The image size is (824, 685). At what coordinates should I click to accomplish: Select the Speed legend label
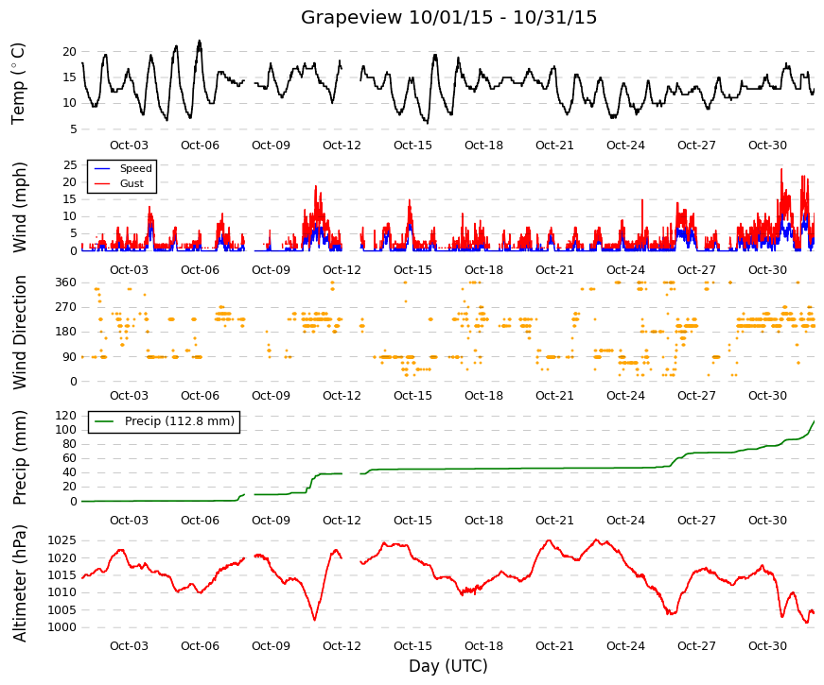pyautogui.click(x=135, y=168)
